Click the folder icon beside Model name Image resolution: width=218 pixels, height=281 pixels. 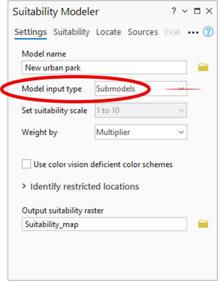203,67
